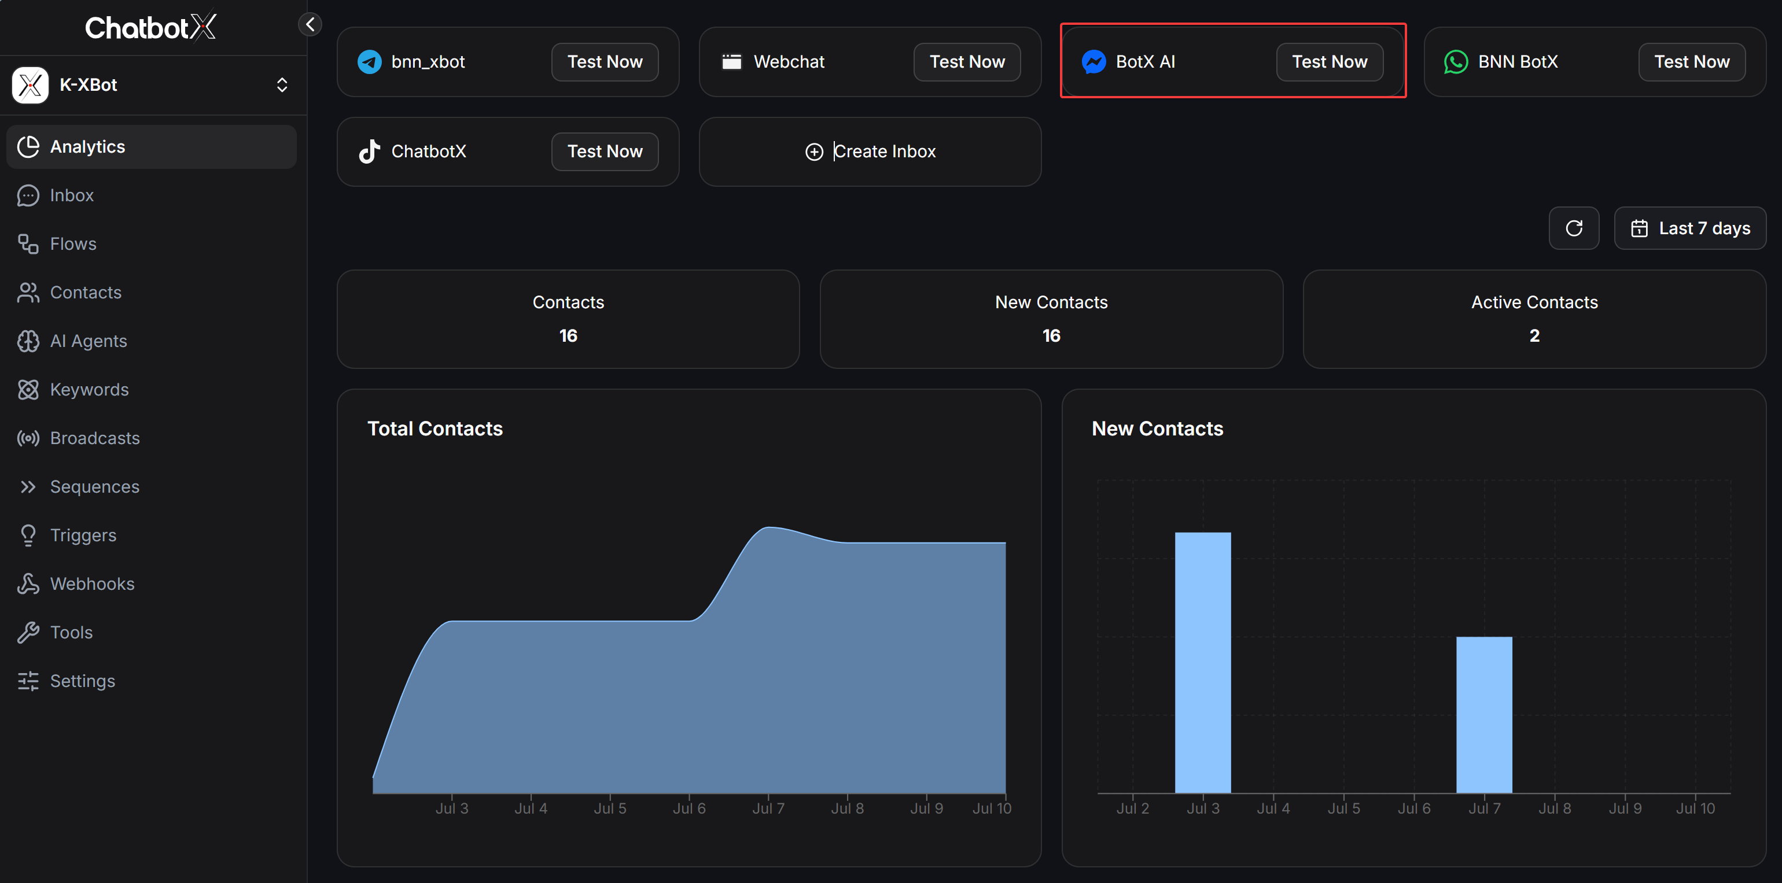Click the Webchat window icon
This screenshot has height=883, width=1782.
[x=732, y=61]
